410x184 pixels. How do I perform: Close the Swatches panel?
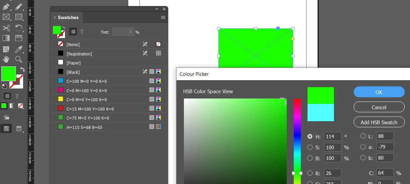coord(164,9)
